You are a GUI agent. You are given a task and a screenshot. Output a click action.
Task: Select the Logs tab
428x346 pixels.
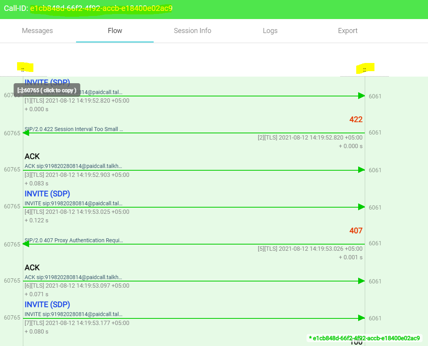(270, 31)
